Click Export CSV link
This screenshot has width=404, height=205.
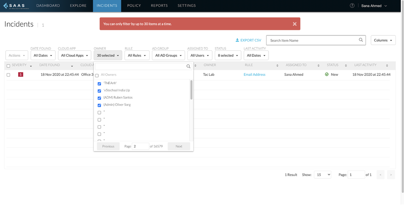tap(248, 40)
